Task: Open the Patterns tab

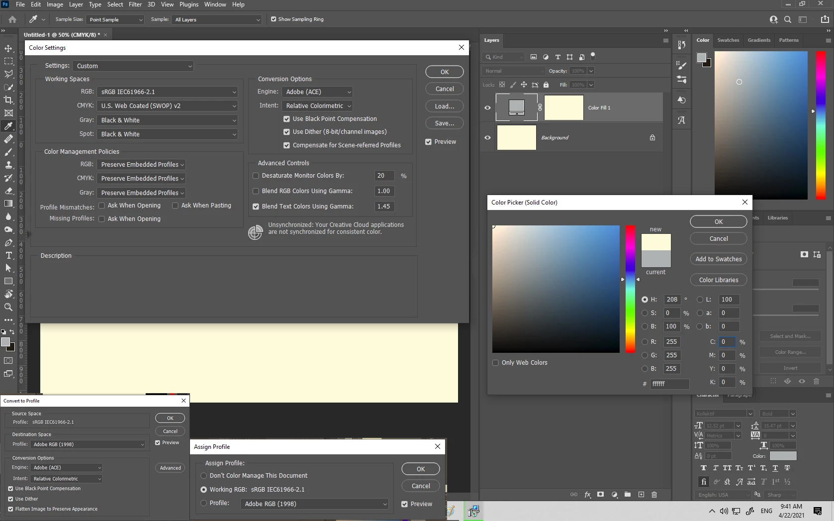Action: pyautogui.click(x=789, y=40)
